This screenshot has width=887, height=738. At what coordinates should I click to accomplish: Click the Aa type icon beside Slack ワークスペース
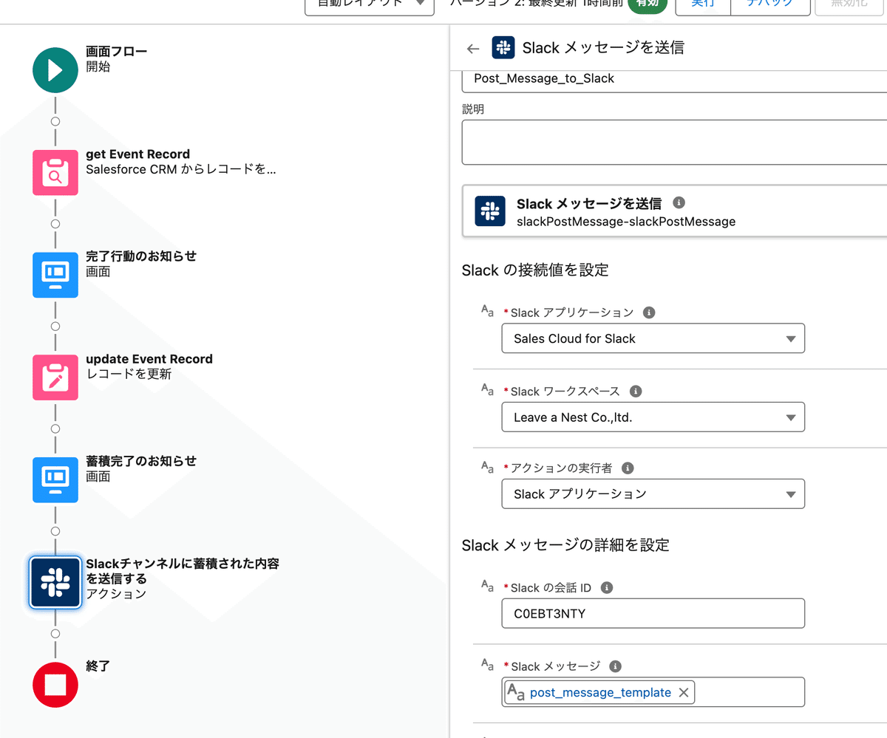point(486,389)
